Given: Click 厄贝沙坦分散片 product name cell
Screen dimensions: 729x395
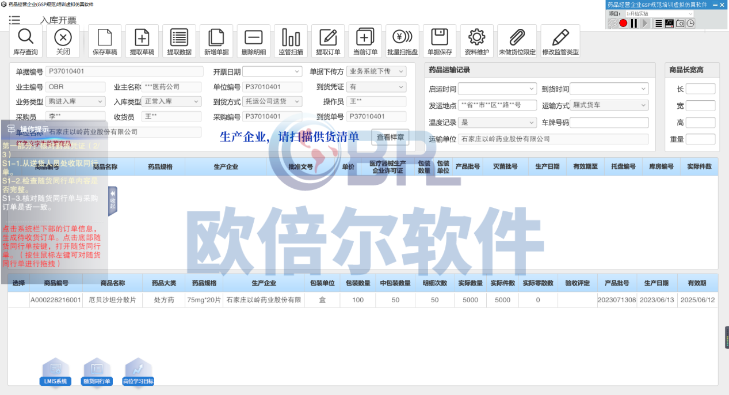Looking at the screenshot, I should (x=112, y=300).
